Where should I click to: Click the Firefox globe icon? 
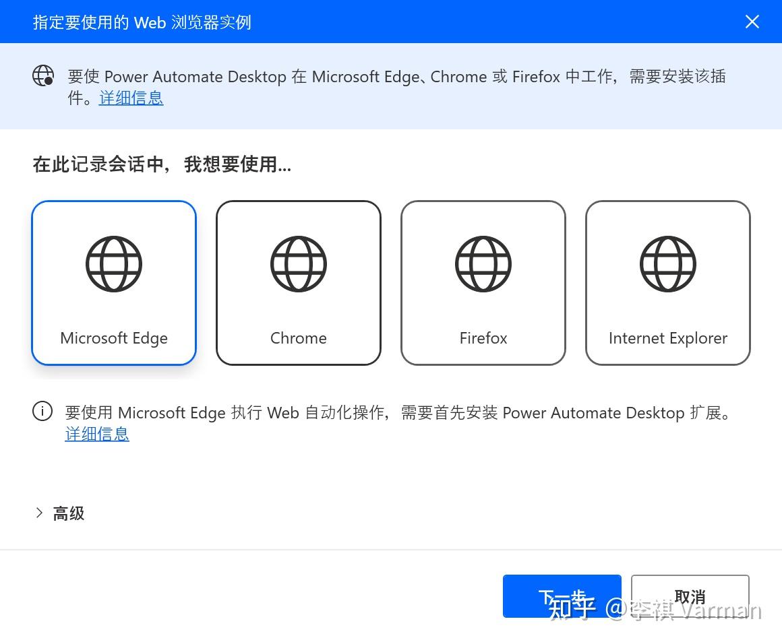coord(483,263)
